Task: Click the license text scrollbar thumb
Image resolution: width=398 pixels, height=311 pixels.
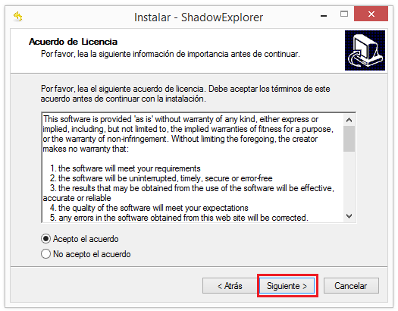Action: point(349,139)
